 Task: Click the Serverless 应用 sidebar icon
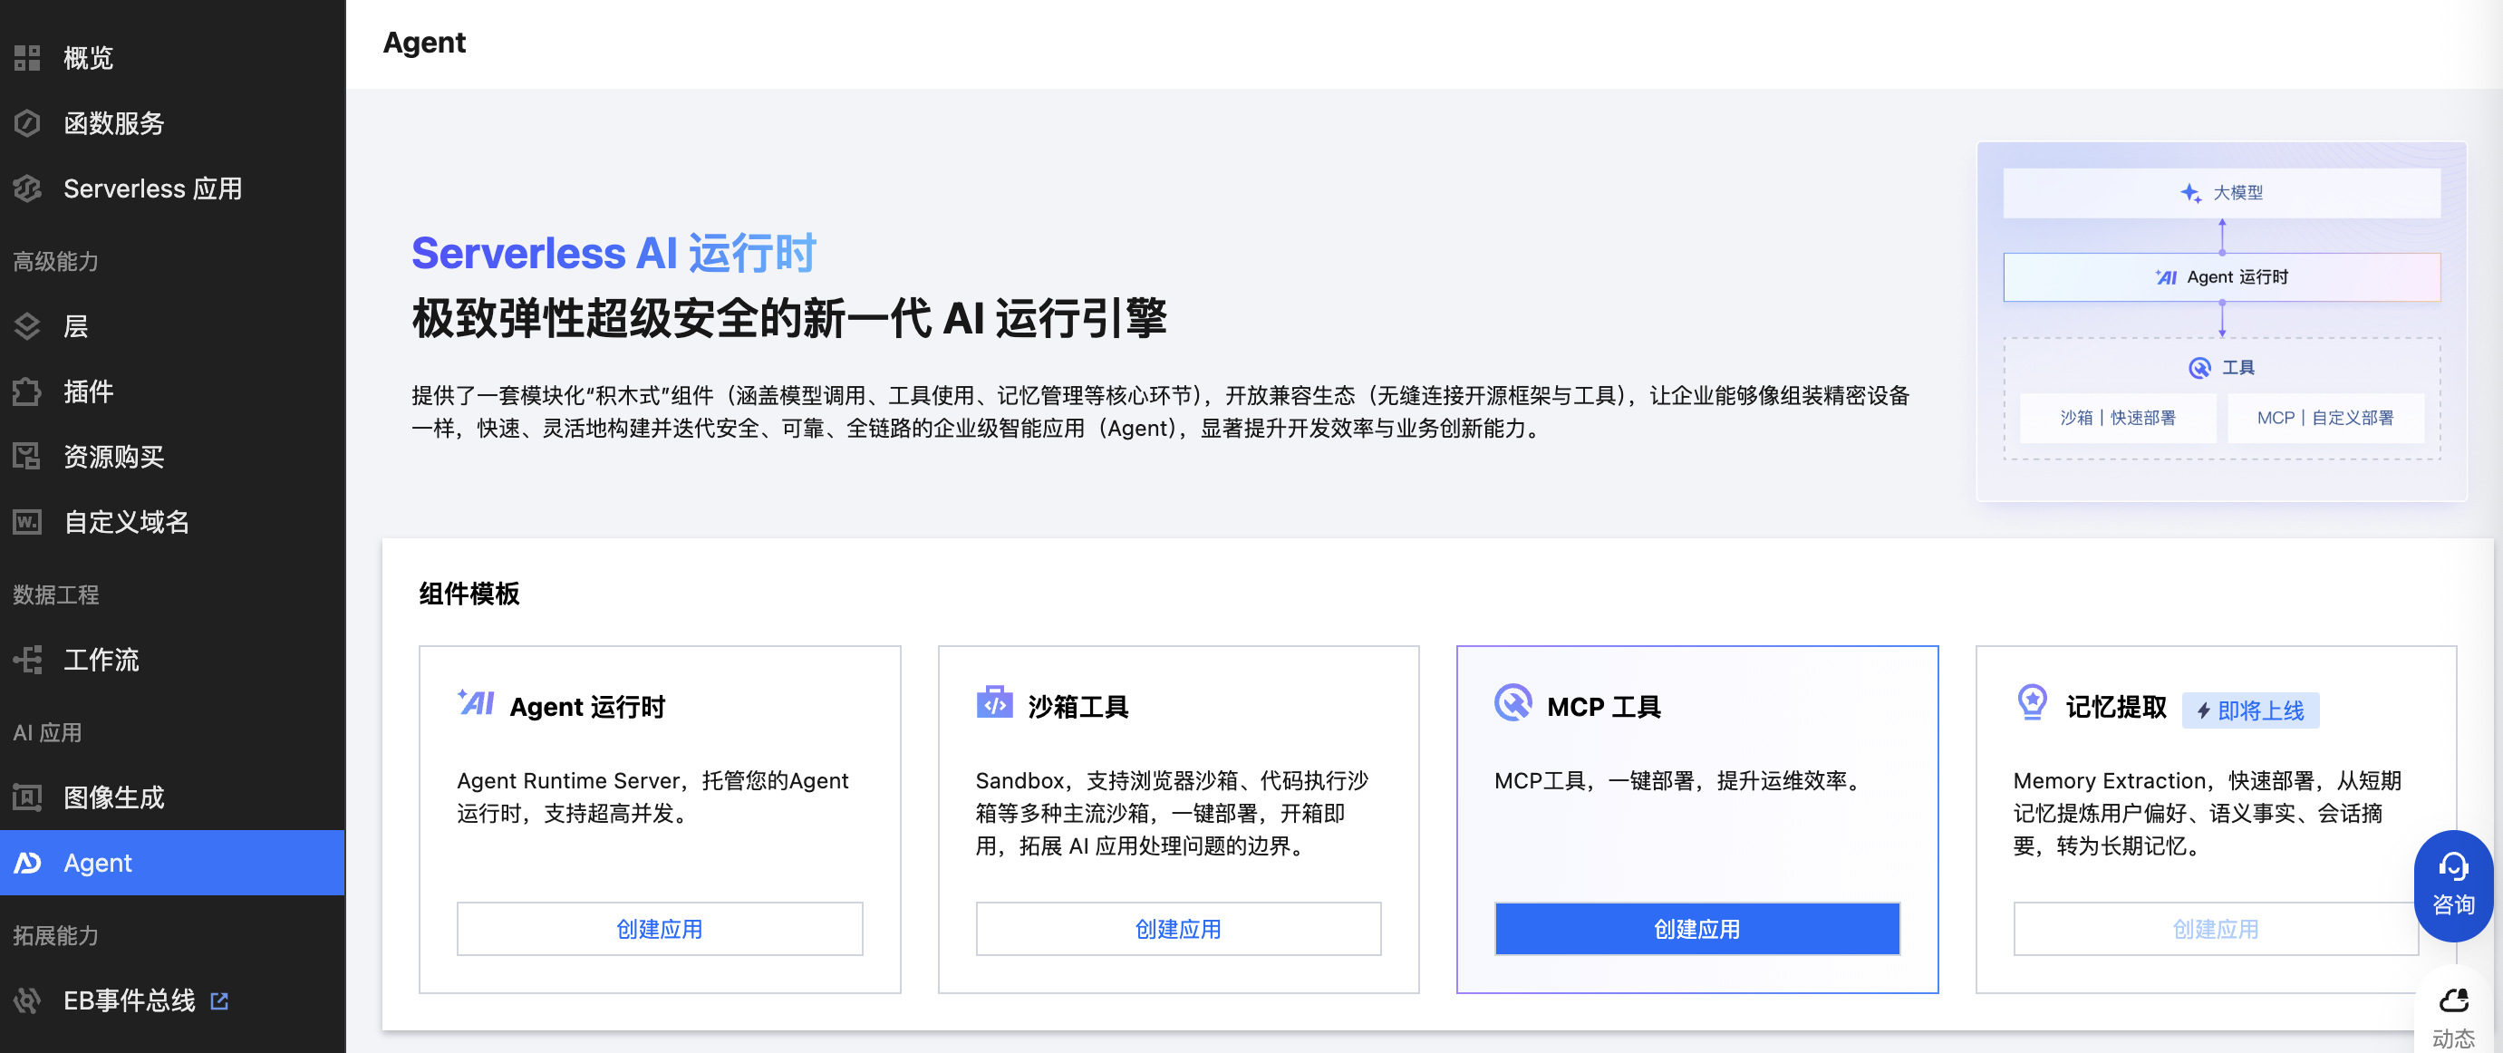27,188
